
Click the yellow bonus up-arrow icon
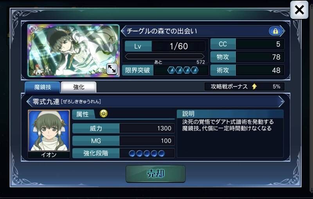click(x=254, y=86)
